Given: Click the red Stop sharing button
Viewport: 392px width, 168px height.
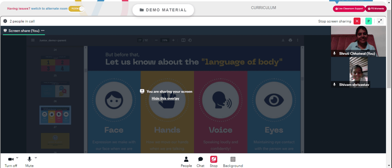Looking at the screenshot, I should click(x=214, y=162).
